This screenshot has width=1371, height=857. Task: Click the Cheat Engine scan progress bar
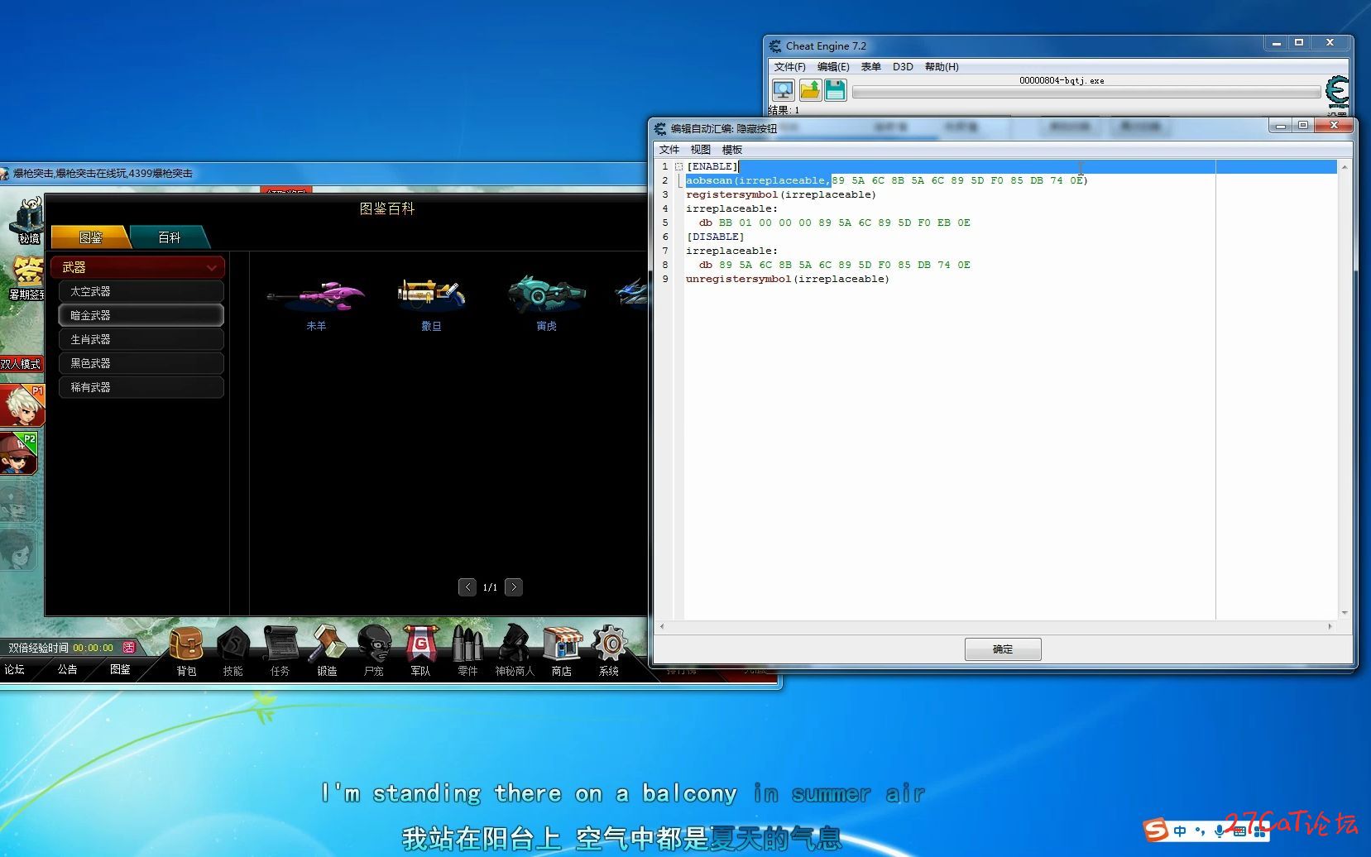click(x=1086, y=93)
